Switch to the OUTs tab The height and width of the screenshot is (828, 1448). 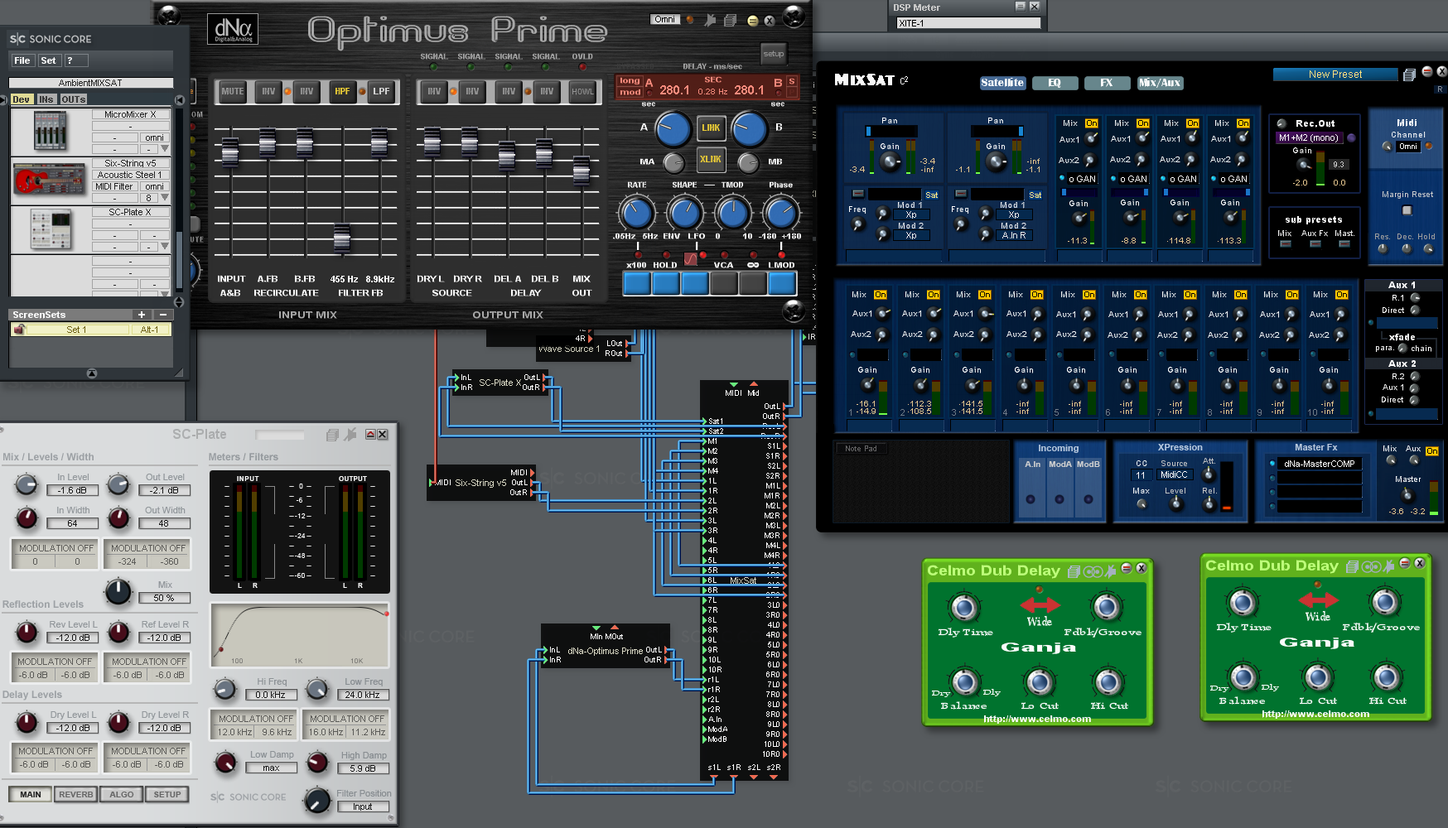click(x=73, y=99)
